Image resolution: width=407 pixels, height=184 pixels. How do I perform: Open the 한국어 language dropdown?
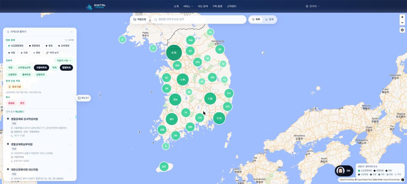click(313, 6)
